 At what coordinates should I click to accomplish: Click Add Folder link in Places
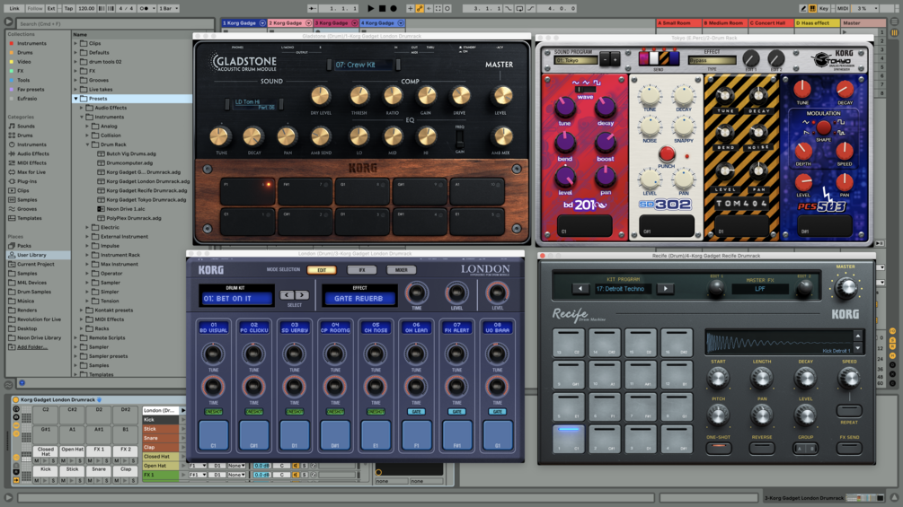pos(31,346)
